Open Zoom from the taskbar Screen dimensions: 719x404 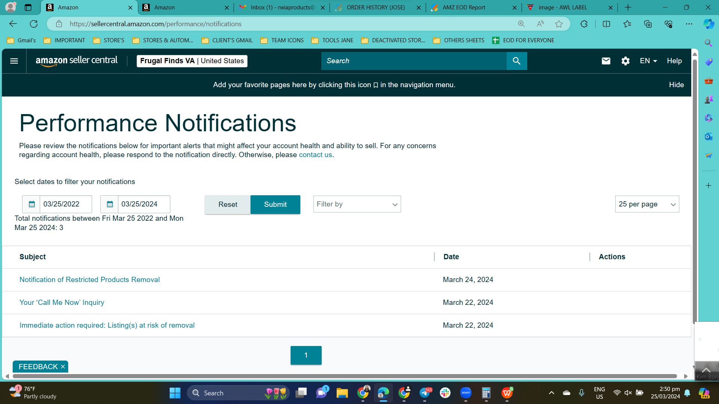[x=466, y=393]
